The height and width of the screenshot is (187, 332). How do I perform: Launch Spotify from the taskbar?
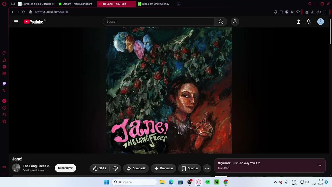click(208, 182)
